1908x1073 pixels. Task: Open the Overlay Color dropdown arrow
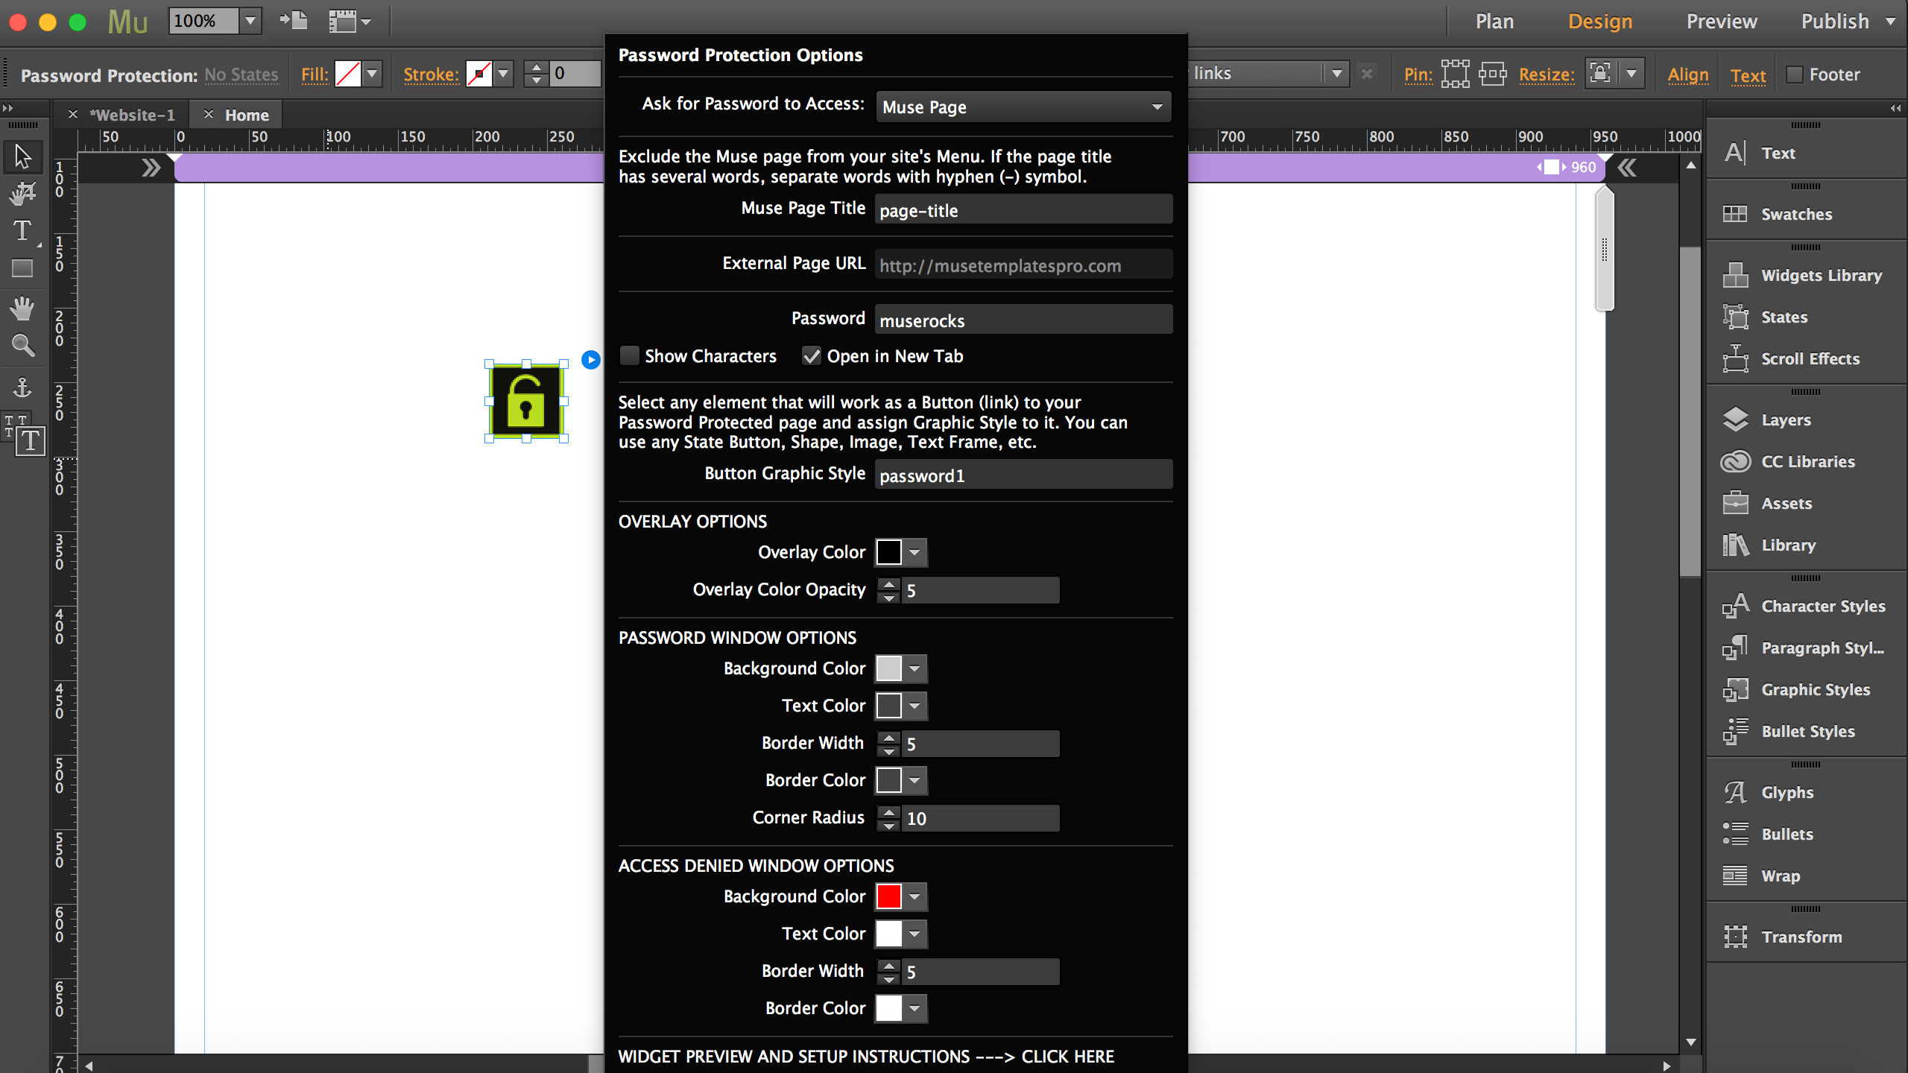pos(914,553)
